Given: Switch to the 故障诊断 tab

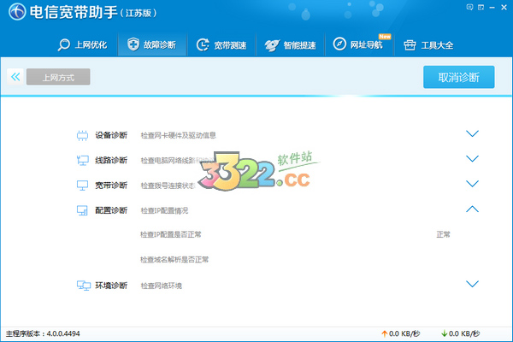Looking at the screenshot, I should [152, 44].
